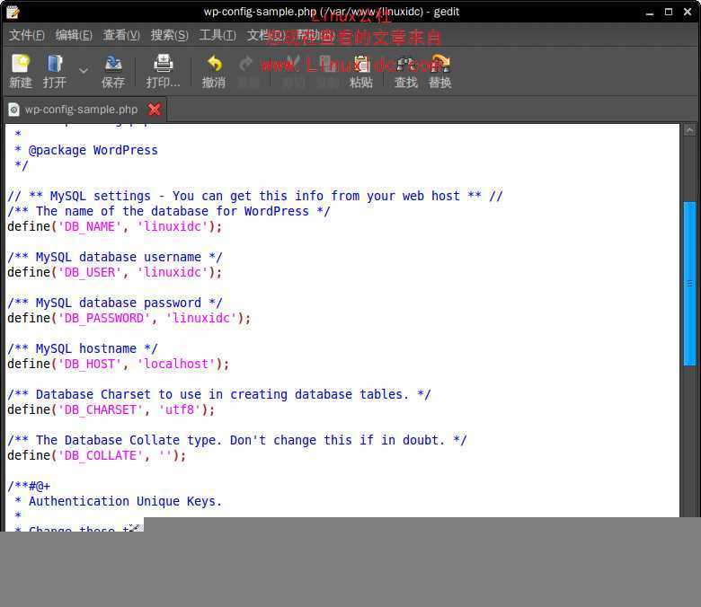Click the gedit app icon in the title bar
701x607 pixels.
tap(13, 12)
